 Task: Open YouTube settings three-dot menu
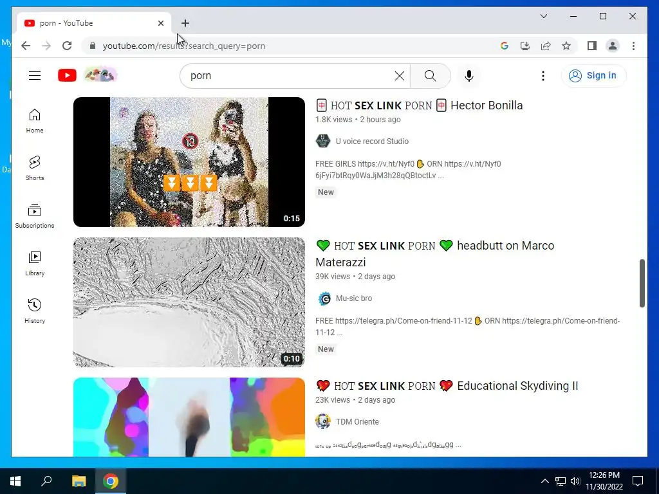click(x=543, y=76)
